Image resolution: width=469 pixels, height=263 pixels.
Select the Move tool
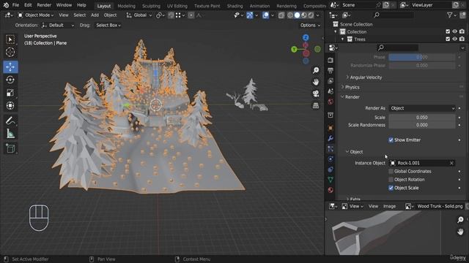click(10, 66)
